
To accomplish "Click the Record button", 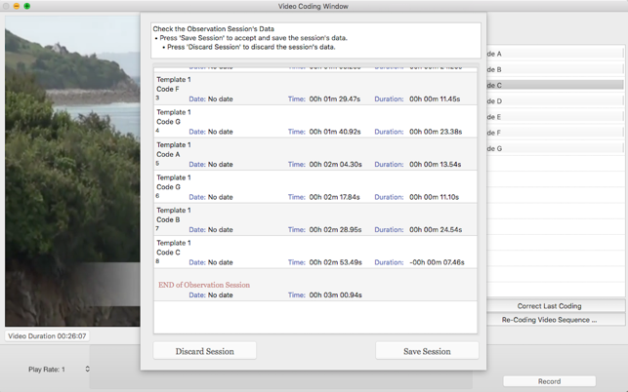I will tap(549, 381).
